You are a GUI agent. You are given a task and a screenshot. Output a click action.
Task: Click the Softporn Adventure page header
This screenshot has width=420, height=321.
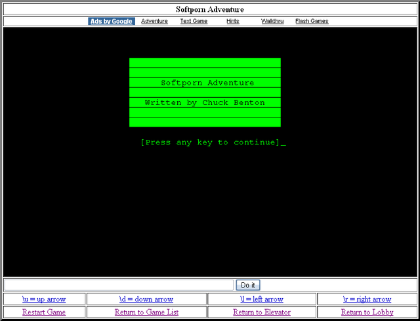pyautogui.click(x=210, y=9)
